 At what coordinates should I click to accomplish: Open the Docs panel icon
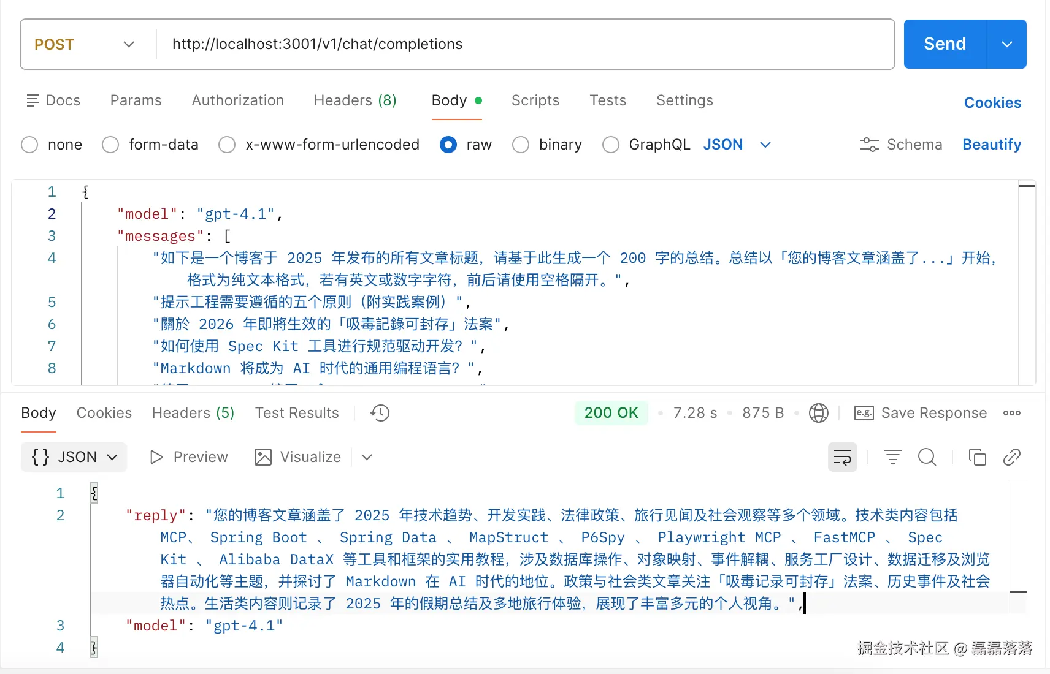(33, 100)
